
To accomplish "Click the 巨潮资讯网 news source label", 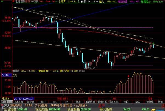I will point(16,105).
